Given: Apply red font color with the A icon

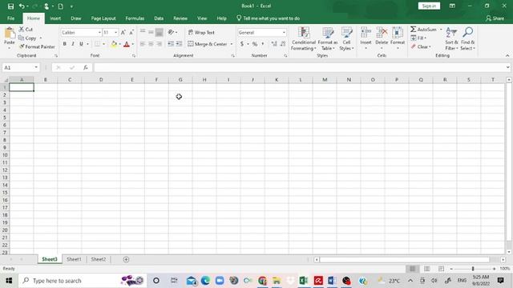Looking at the screenshot, I should [127, 44].
